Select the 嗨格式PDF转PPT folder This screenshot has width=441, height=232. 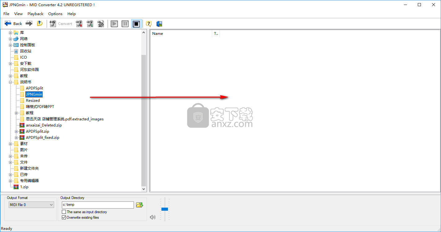[40, 107]
